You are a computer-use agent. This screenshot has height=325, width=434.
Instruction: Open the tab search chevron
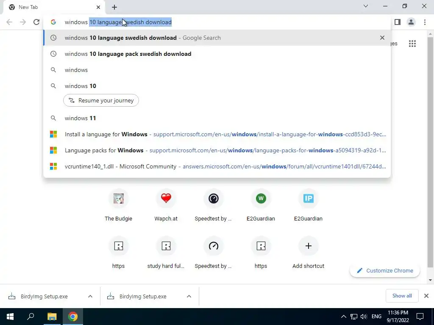point(366,6)
